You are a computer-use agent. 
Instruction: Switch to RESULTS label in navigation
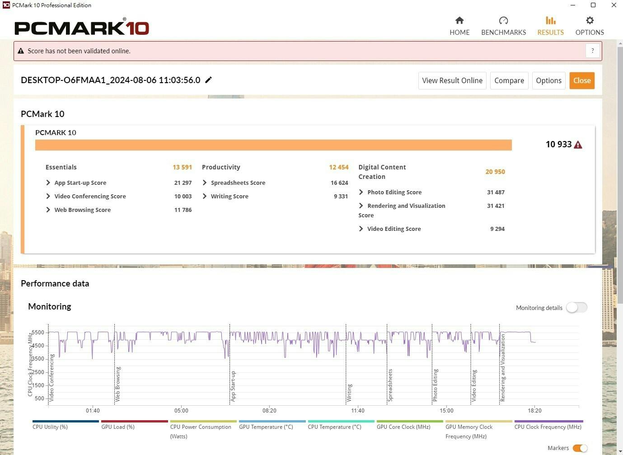[550, 33]
